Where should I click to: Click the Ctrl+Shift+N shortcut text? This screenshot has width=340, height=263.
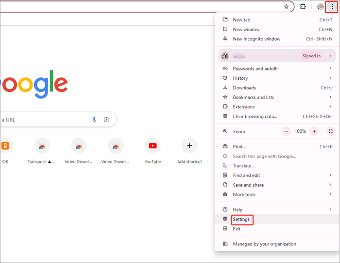[x=319, y=39]
